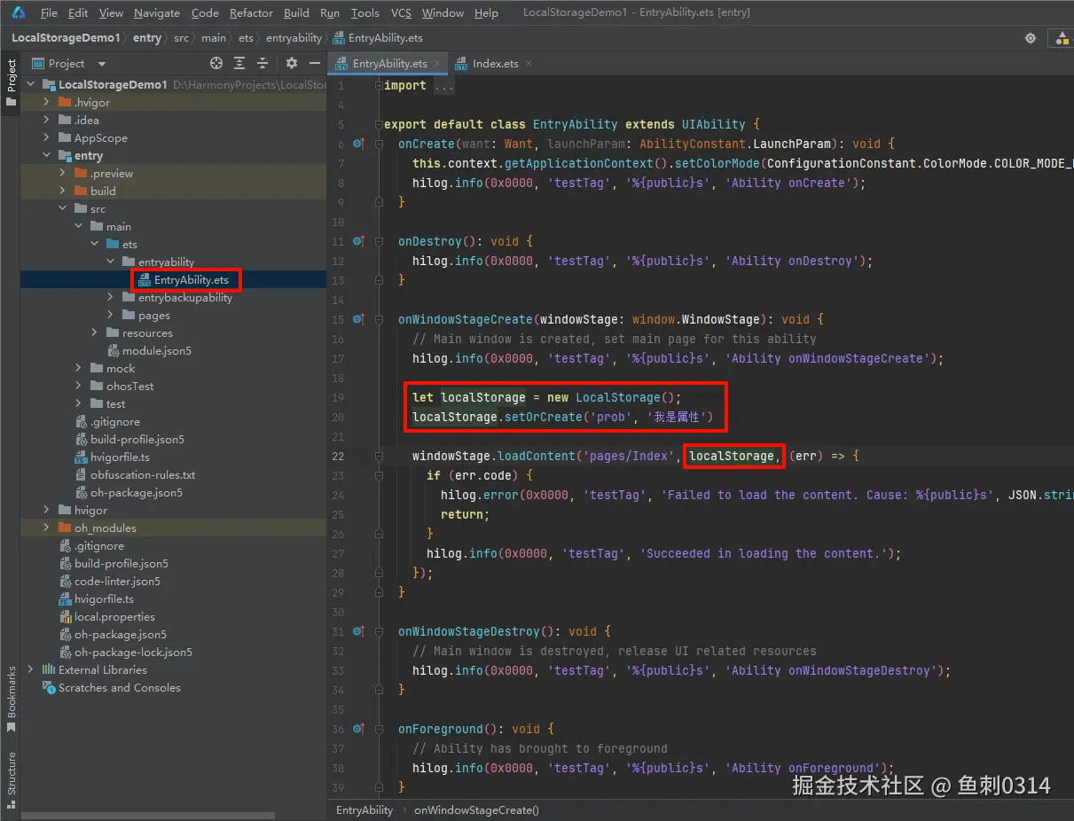Close the Index.ets editor tab
The image size is (1074, 821).
(x=529, y=63)
